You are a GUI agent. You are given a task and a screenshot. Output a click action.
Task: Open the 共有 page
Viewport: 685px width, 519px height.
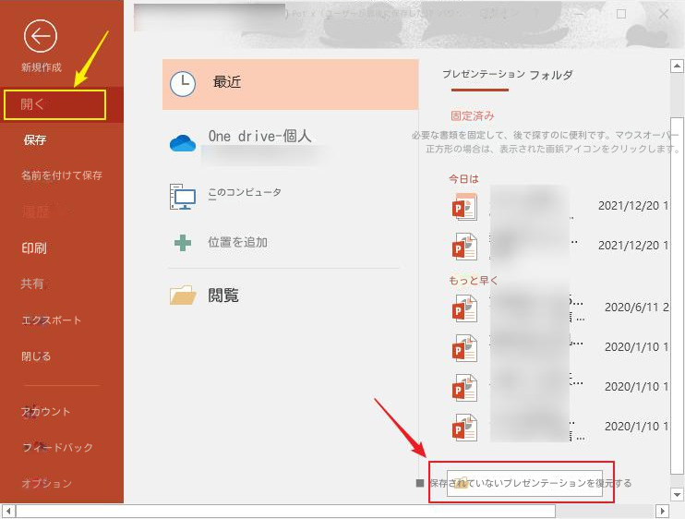32,284
